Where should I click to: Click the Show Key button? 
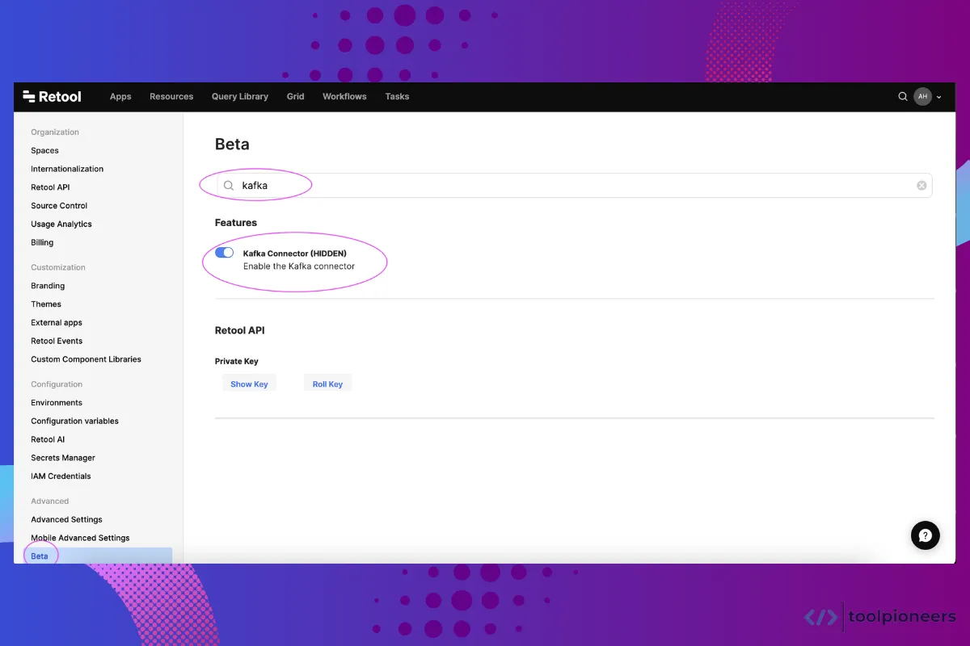click(249, 384)
